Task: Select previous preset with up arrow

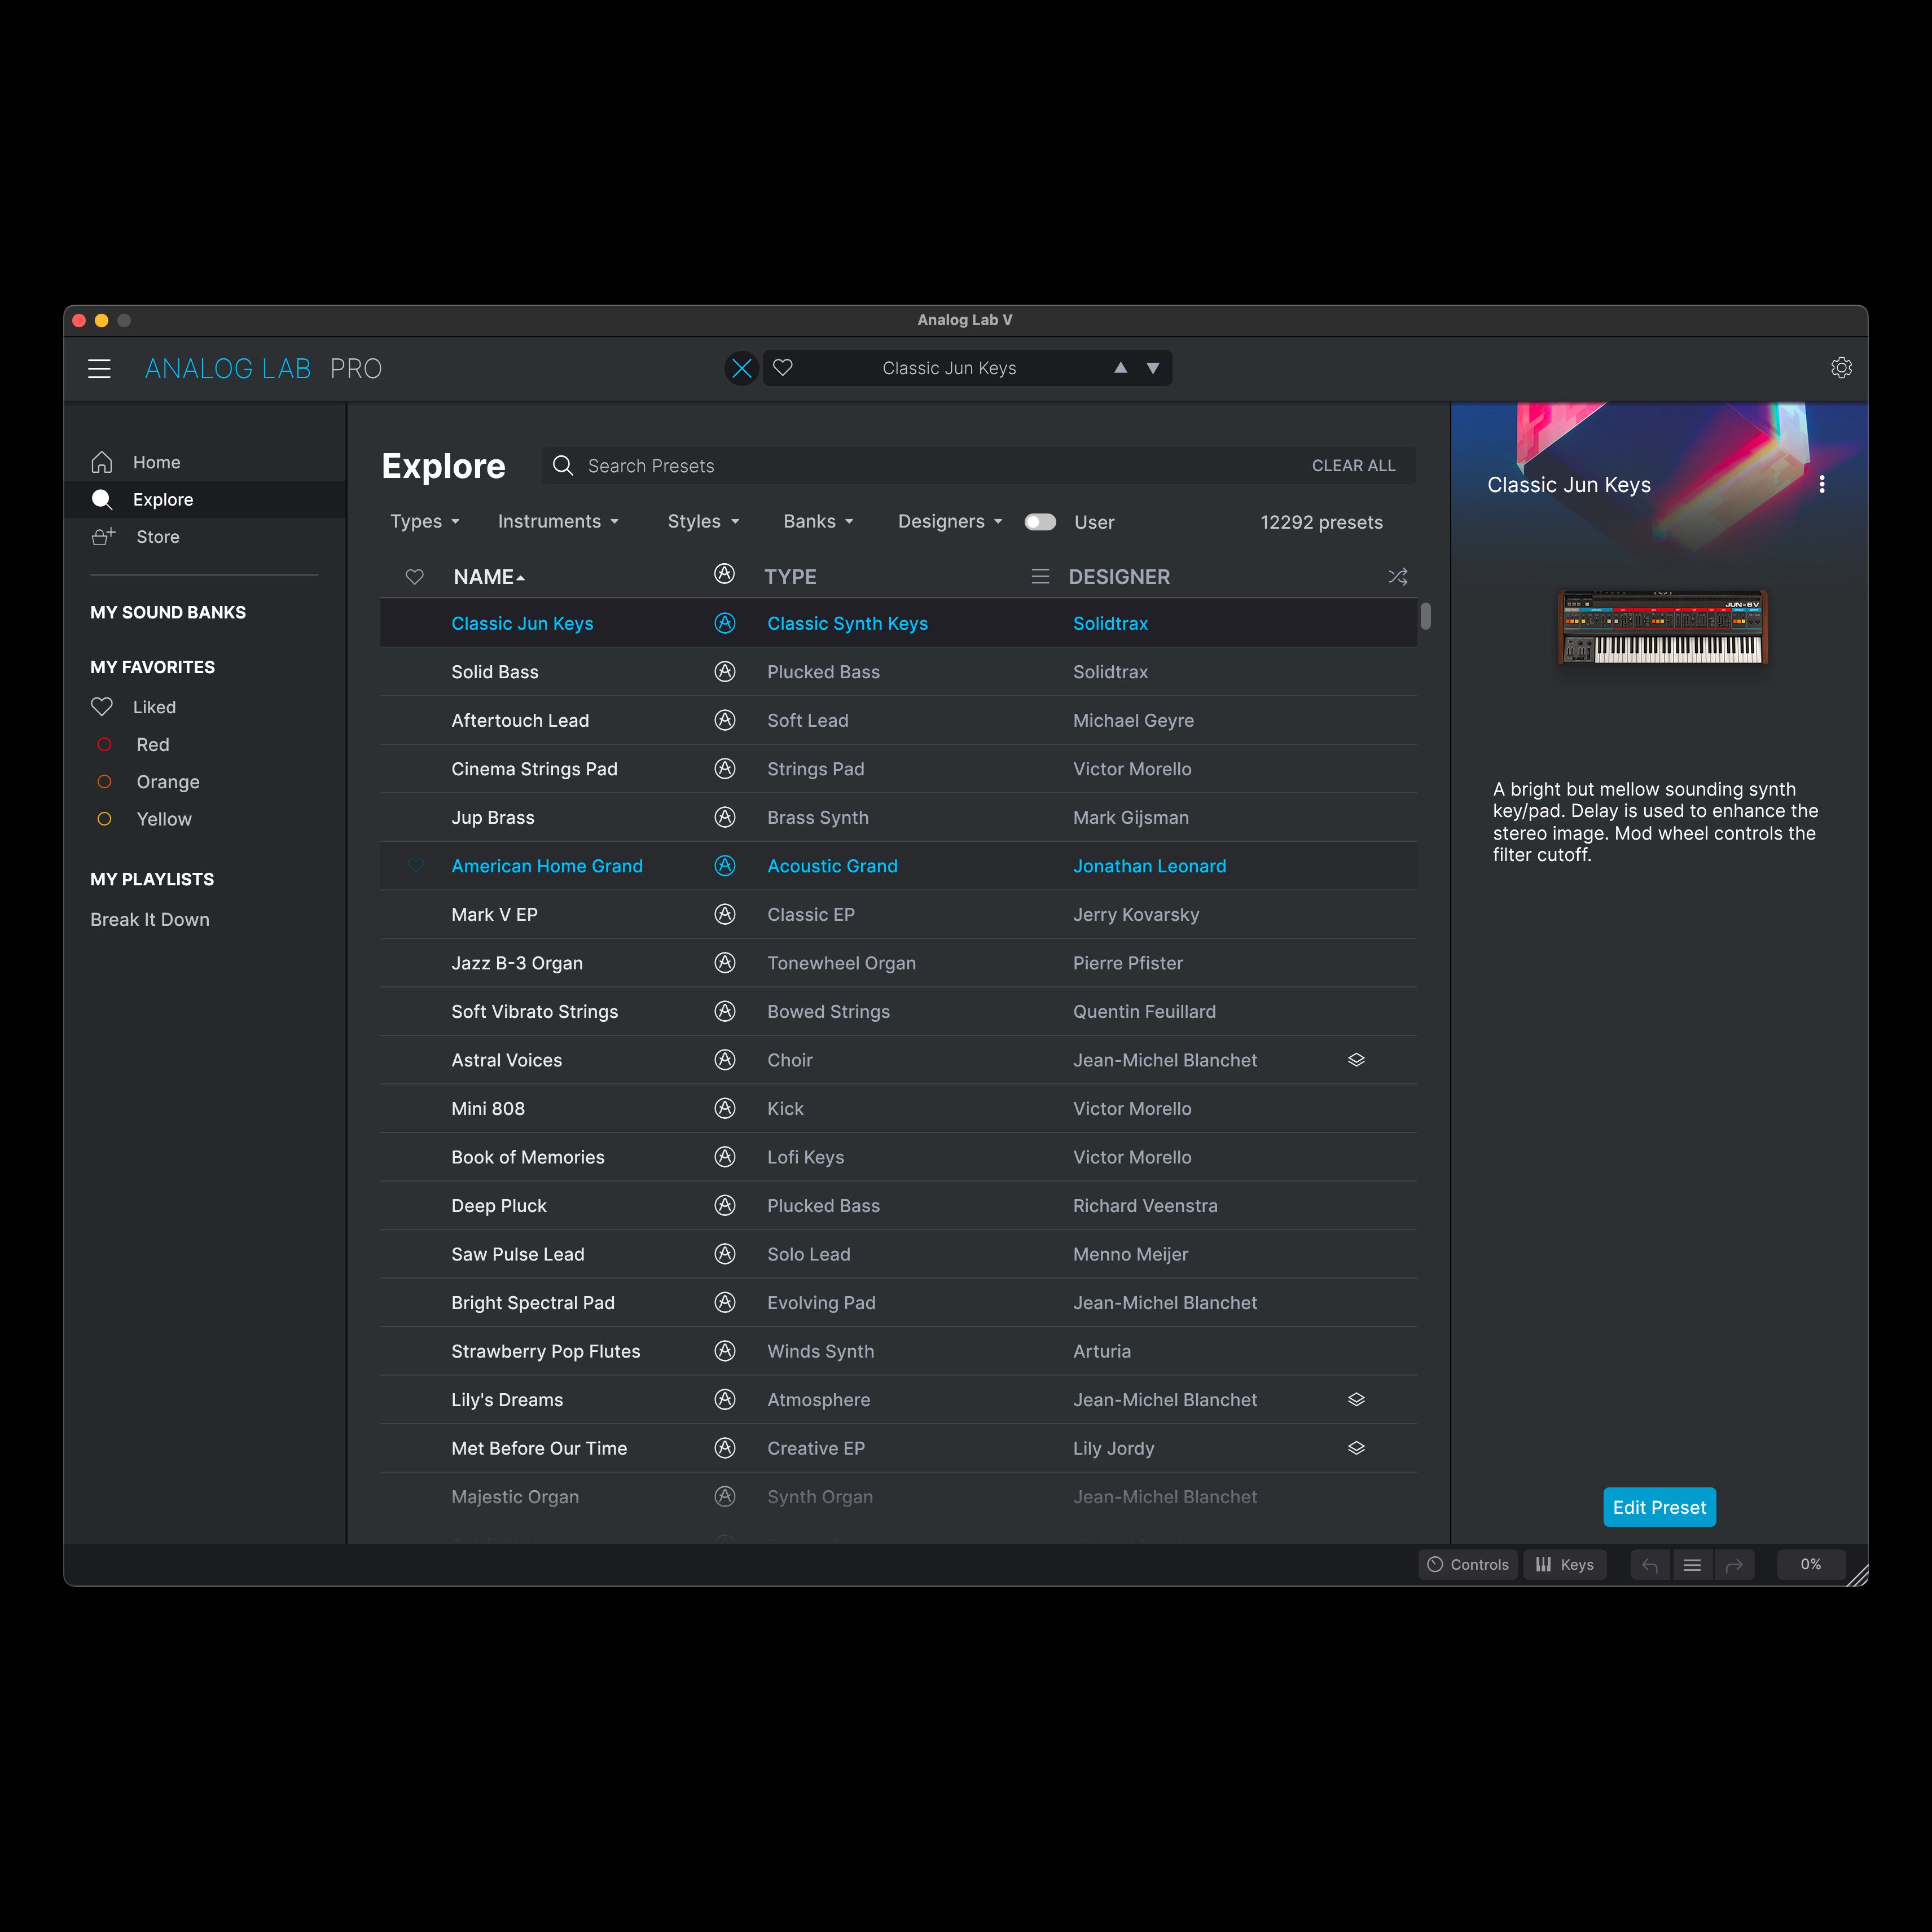Action: tap(1121, 368)
